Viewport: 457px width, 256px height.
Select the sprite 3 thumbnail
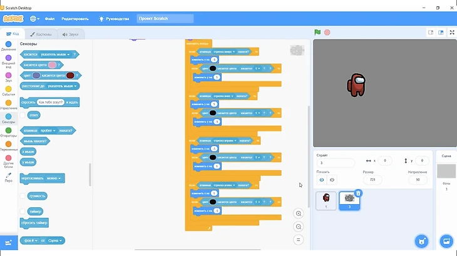tap(349, 200)
